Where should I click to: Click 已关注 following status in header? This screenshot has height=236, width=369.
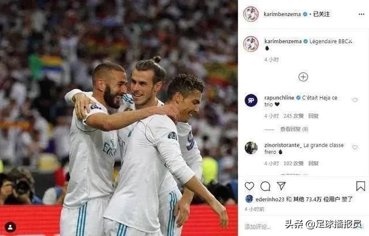[x=321, y=14]
